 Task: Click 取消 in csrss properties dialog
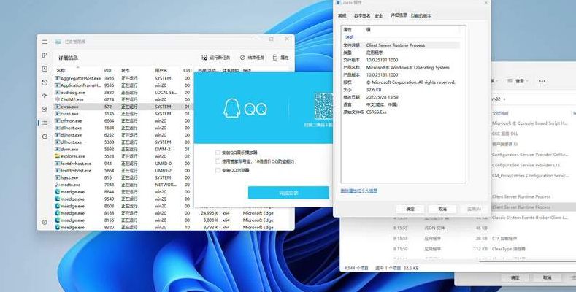(x=442, y=209)
